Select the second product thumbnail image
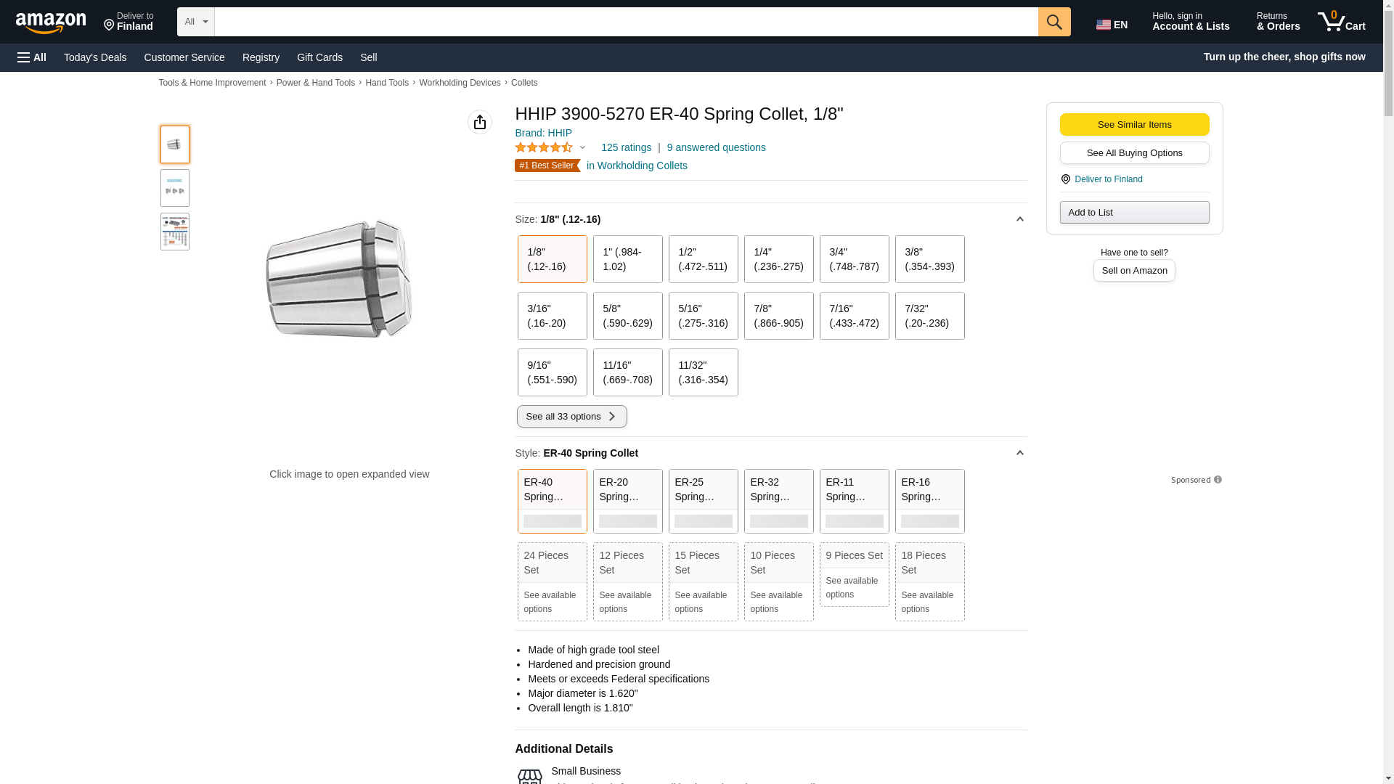The height and width of the screenshot is (784, 1394). tap(175, 189)
